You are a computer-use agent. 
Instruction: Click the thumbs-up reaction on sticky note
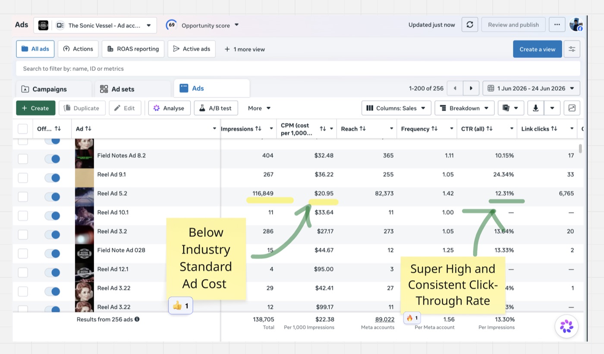[181, 306]
